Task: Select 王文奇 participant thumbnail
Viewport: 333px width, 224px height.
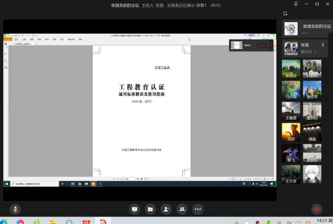Action: coord(291,174)
